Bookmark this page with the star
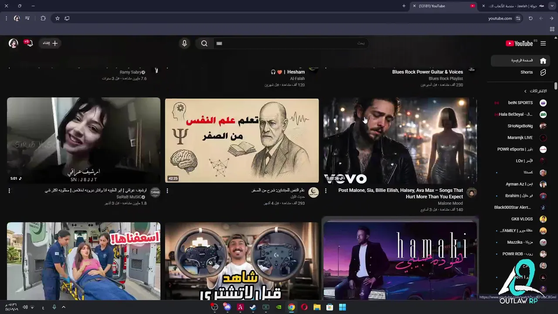The image size is (558, 314). click(x=57, y=18)
